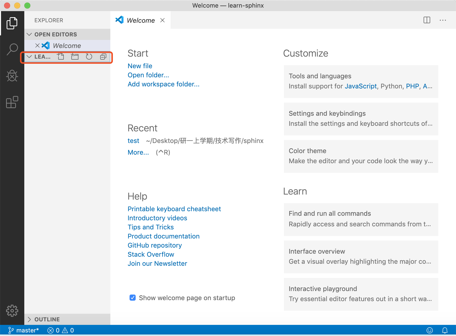Collapse the LEA... workspace folder section
Screen dimensions: 456x336
coord(29,57)
